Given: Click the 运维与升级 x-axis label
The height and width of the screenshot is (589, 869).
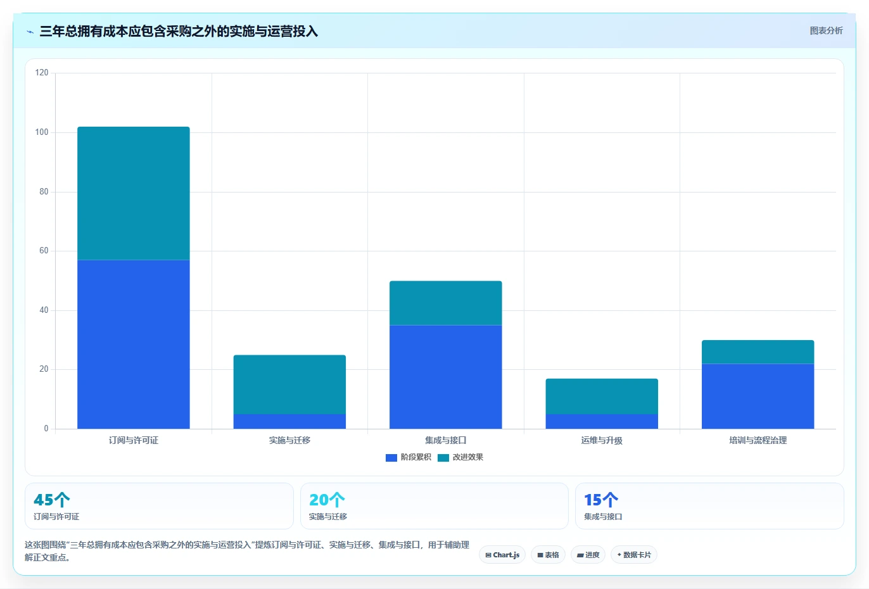Looking at the screenshot, I should (602, 440).
